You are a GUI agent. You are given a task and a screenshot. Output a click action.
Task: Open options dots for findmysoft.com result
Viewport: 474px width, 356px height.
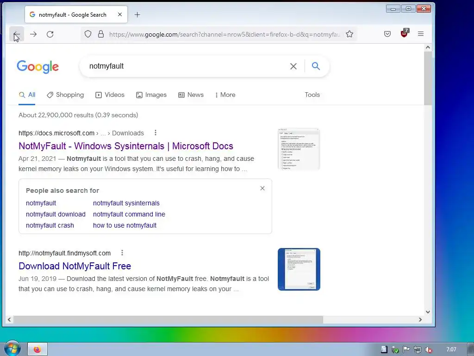(x=122, y=253)
